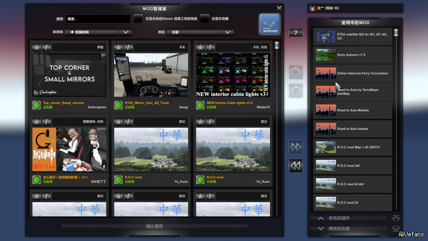Click the 确认更改 button
Screen dimensions: 428x241
(154, 226)
